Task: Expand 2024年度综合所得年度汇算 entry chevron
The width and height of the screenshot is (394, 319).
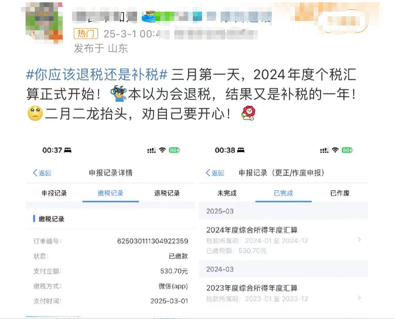Action: point(359,240)
